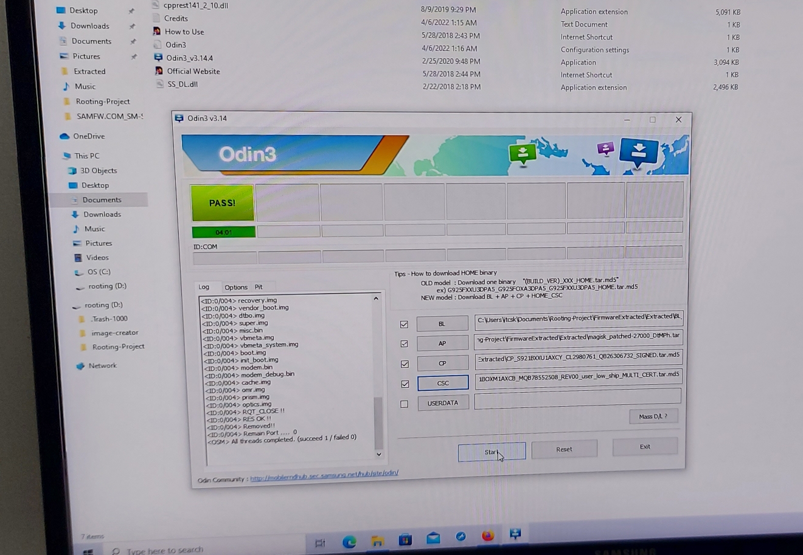Click the Start button in Odin

[x=492, y=452]
